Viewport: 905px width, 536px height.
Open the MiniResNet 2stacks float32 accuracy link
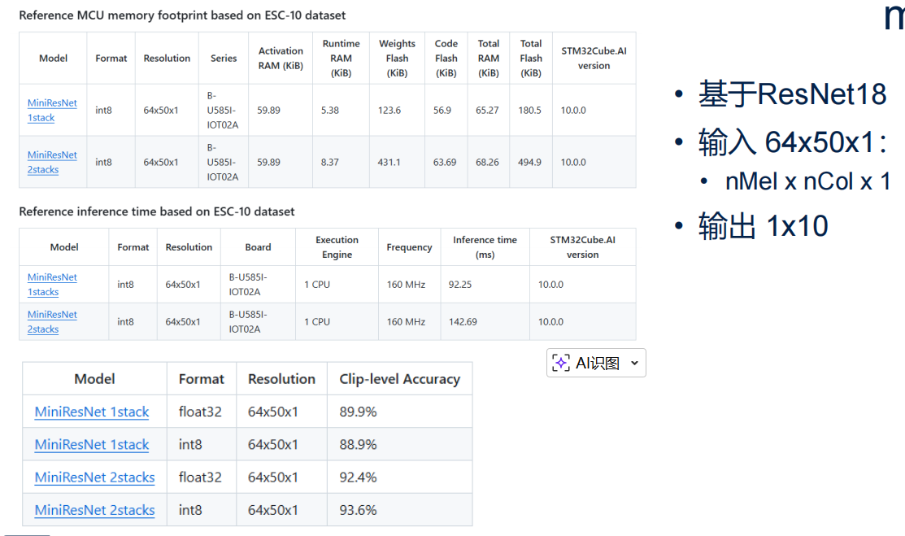coord(94,477)
